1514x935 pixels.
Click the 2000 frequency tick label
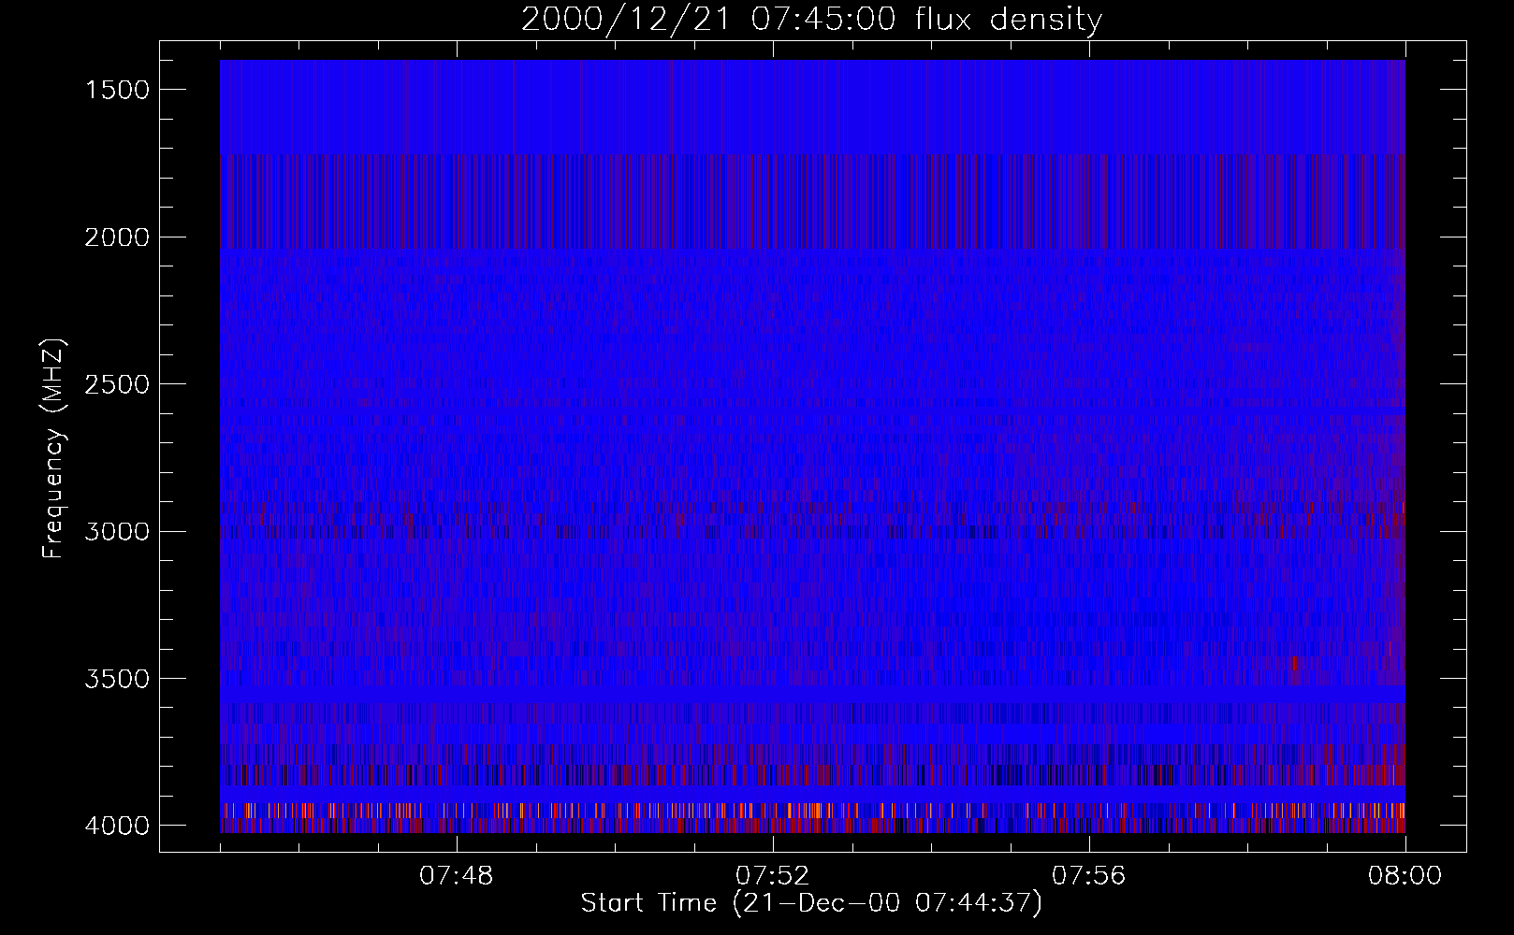point(117,237)
